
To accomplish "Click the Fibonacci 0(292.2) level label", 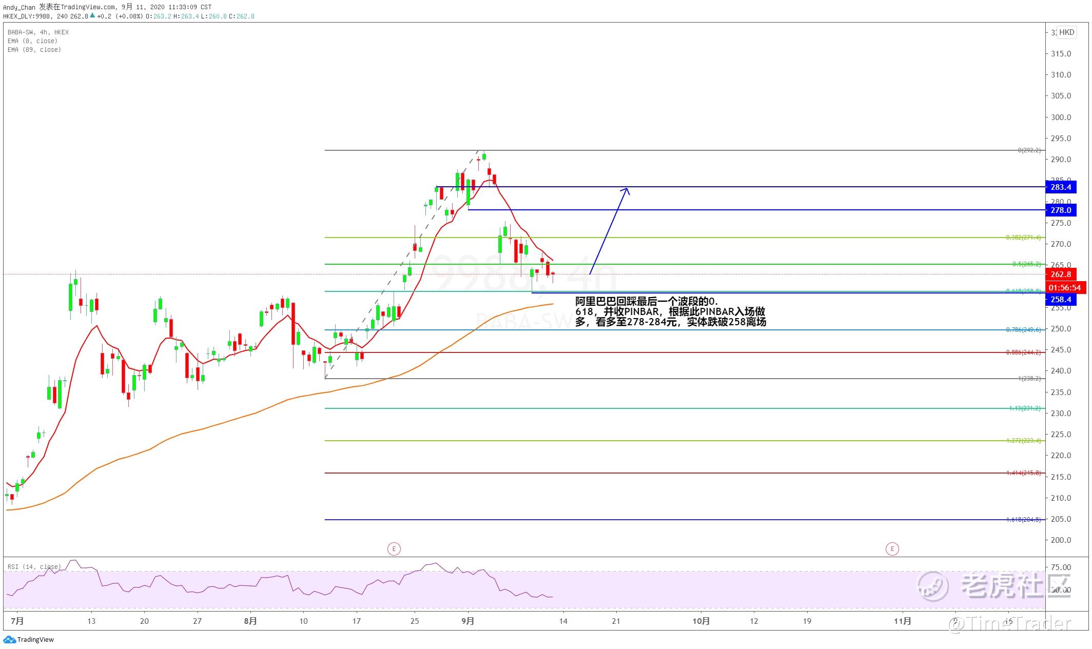I will 1029,150.
